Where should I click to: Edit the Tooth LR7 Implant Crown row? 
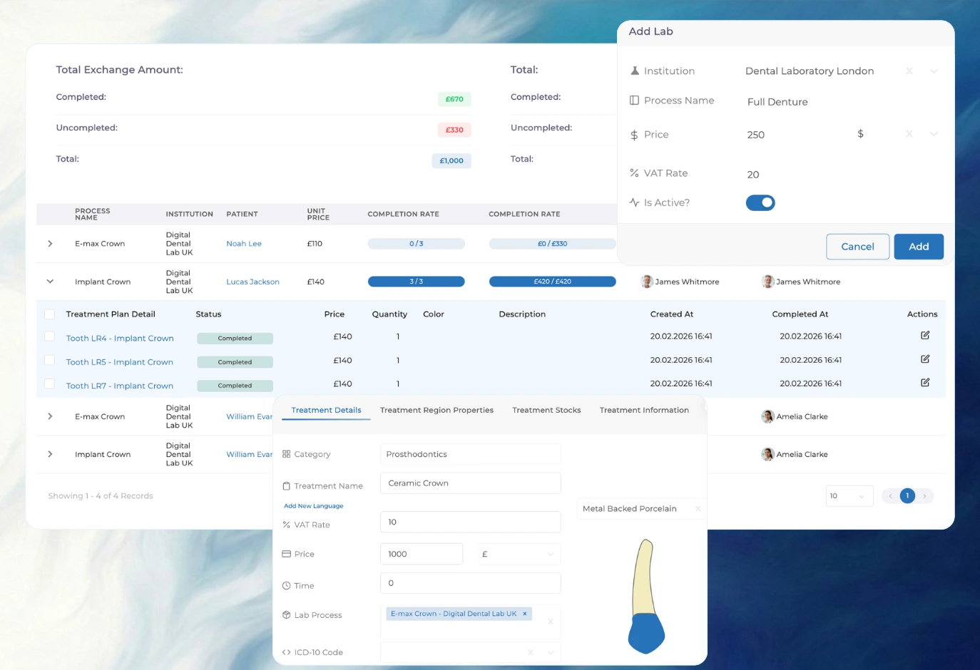924,383
